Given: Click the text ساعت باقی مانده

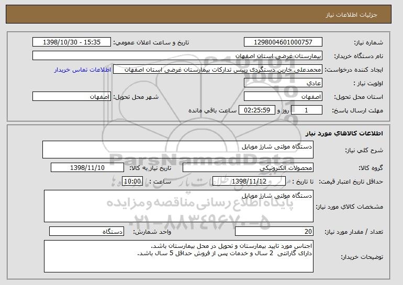Looking at the screenshot, I should [x=212, y=110].
